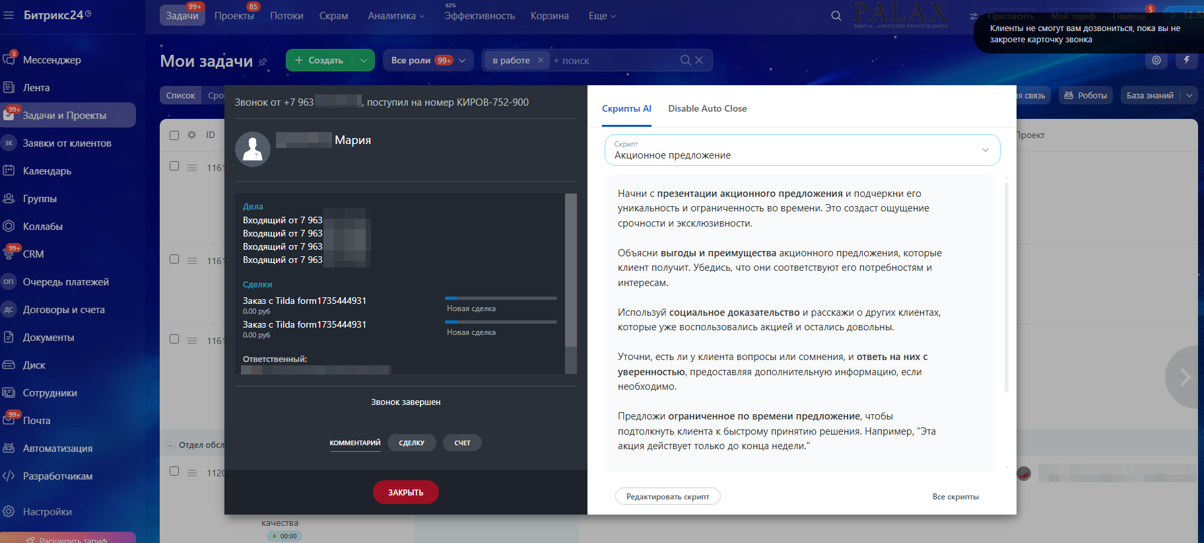Click the Разработчикам code icon
Screen dimensions: 1204x543
[x=9, y=476]
